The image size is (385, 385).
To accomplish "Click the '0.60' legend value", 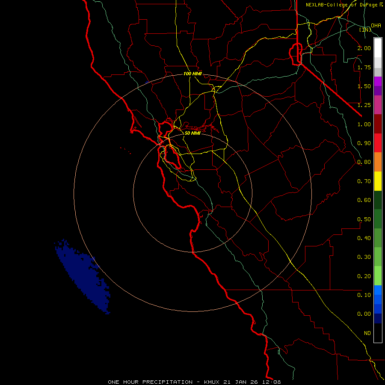I will [x=364, y=200].
